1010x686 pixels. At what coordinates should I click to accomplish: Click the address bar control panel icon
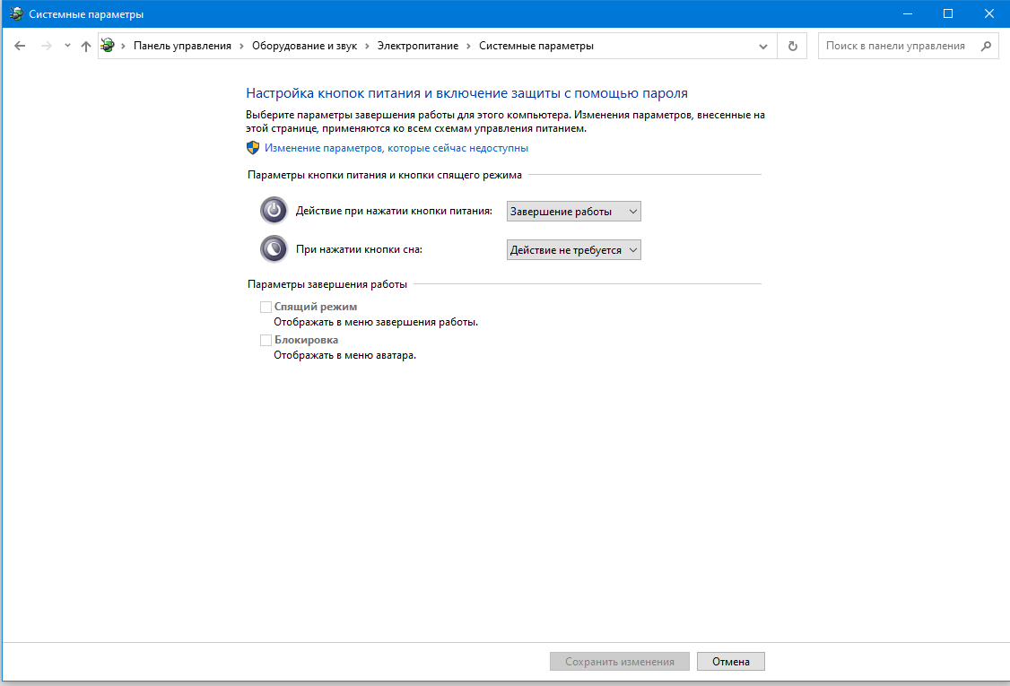click(108, 46)
